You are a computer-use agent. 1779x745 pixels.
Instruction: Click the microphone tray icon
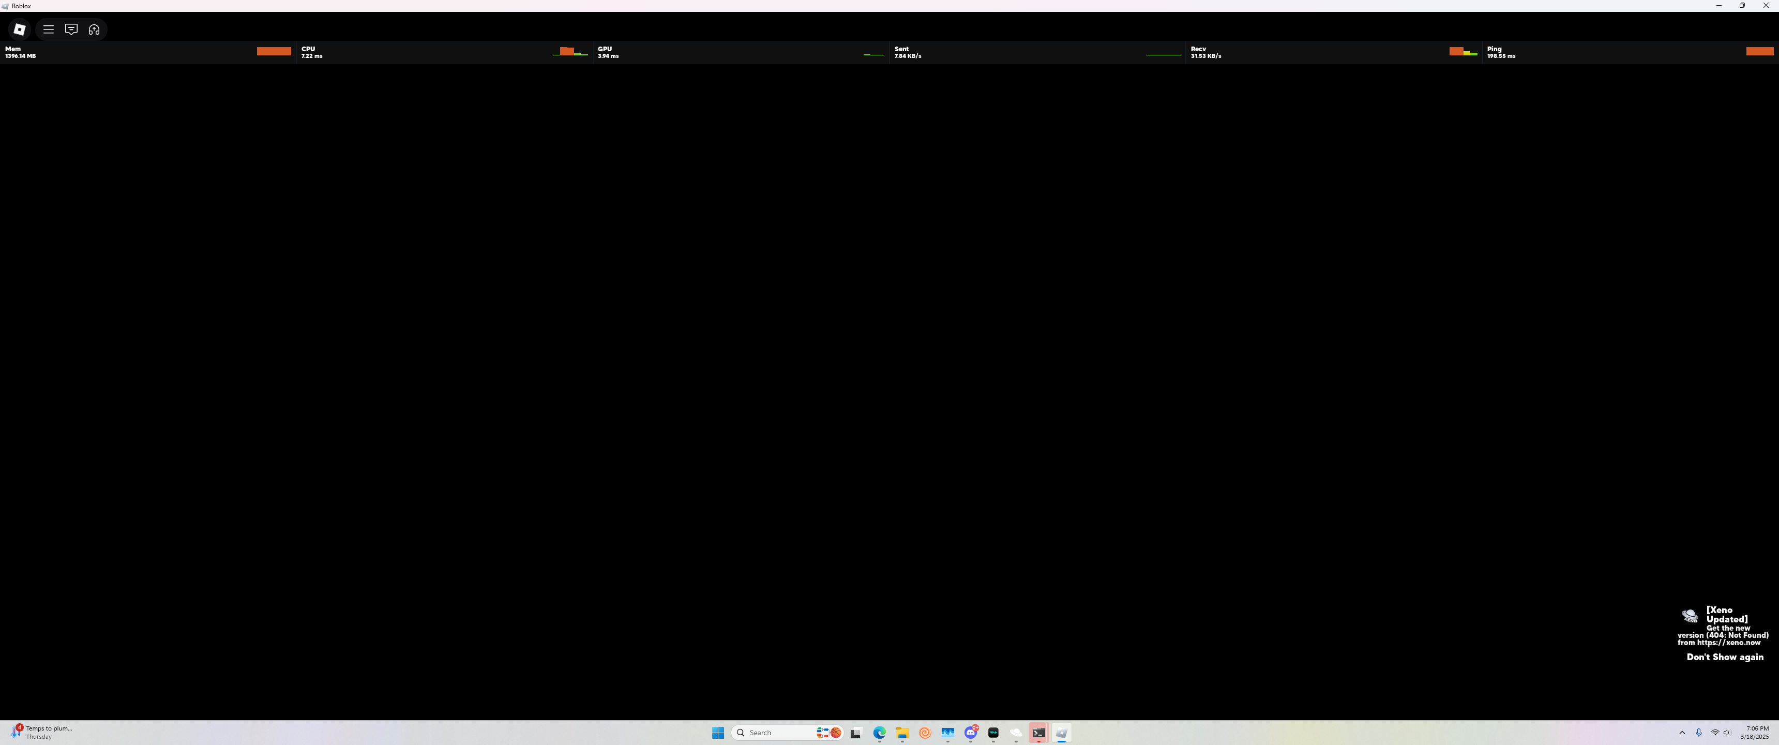1698,733
